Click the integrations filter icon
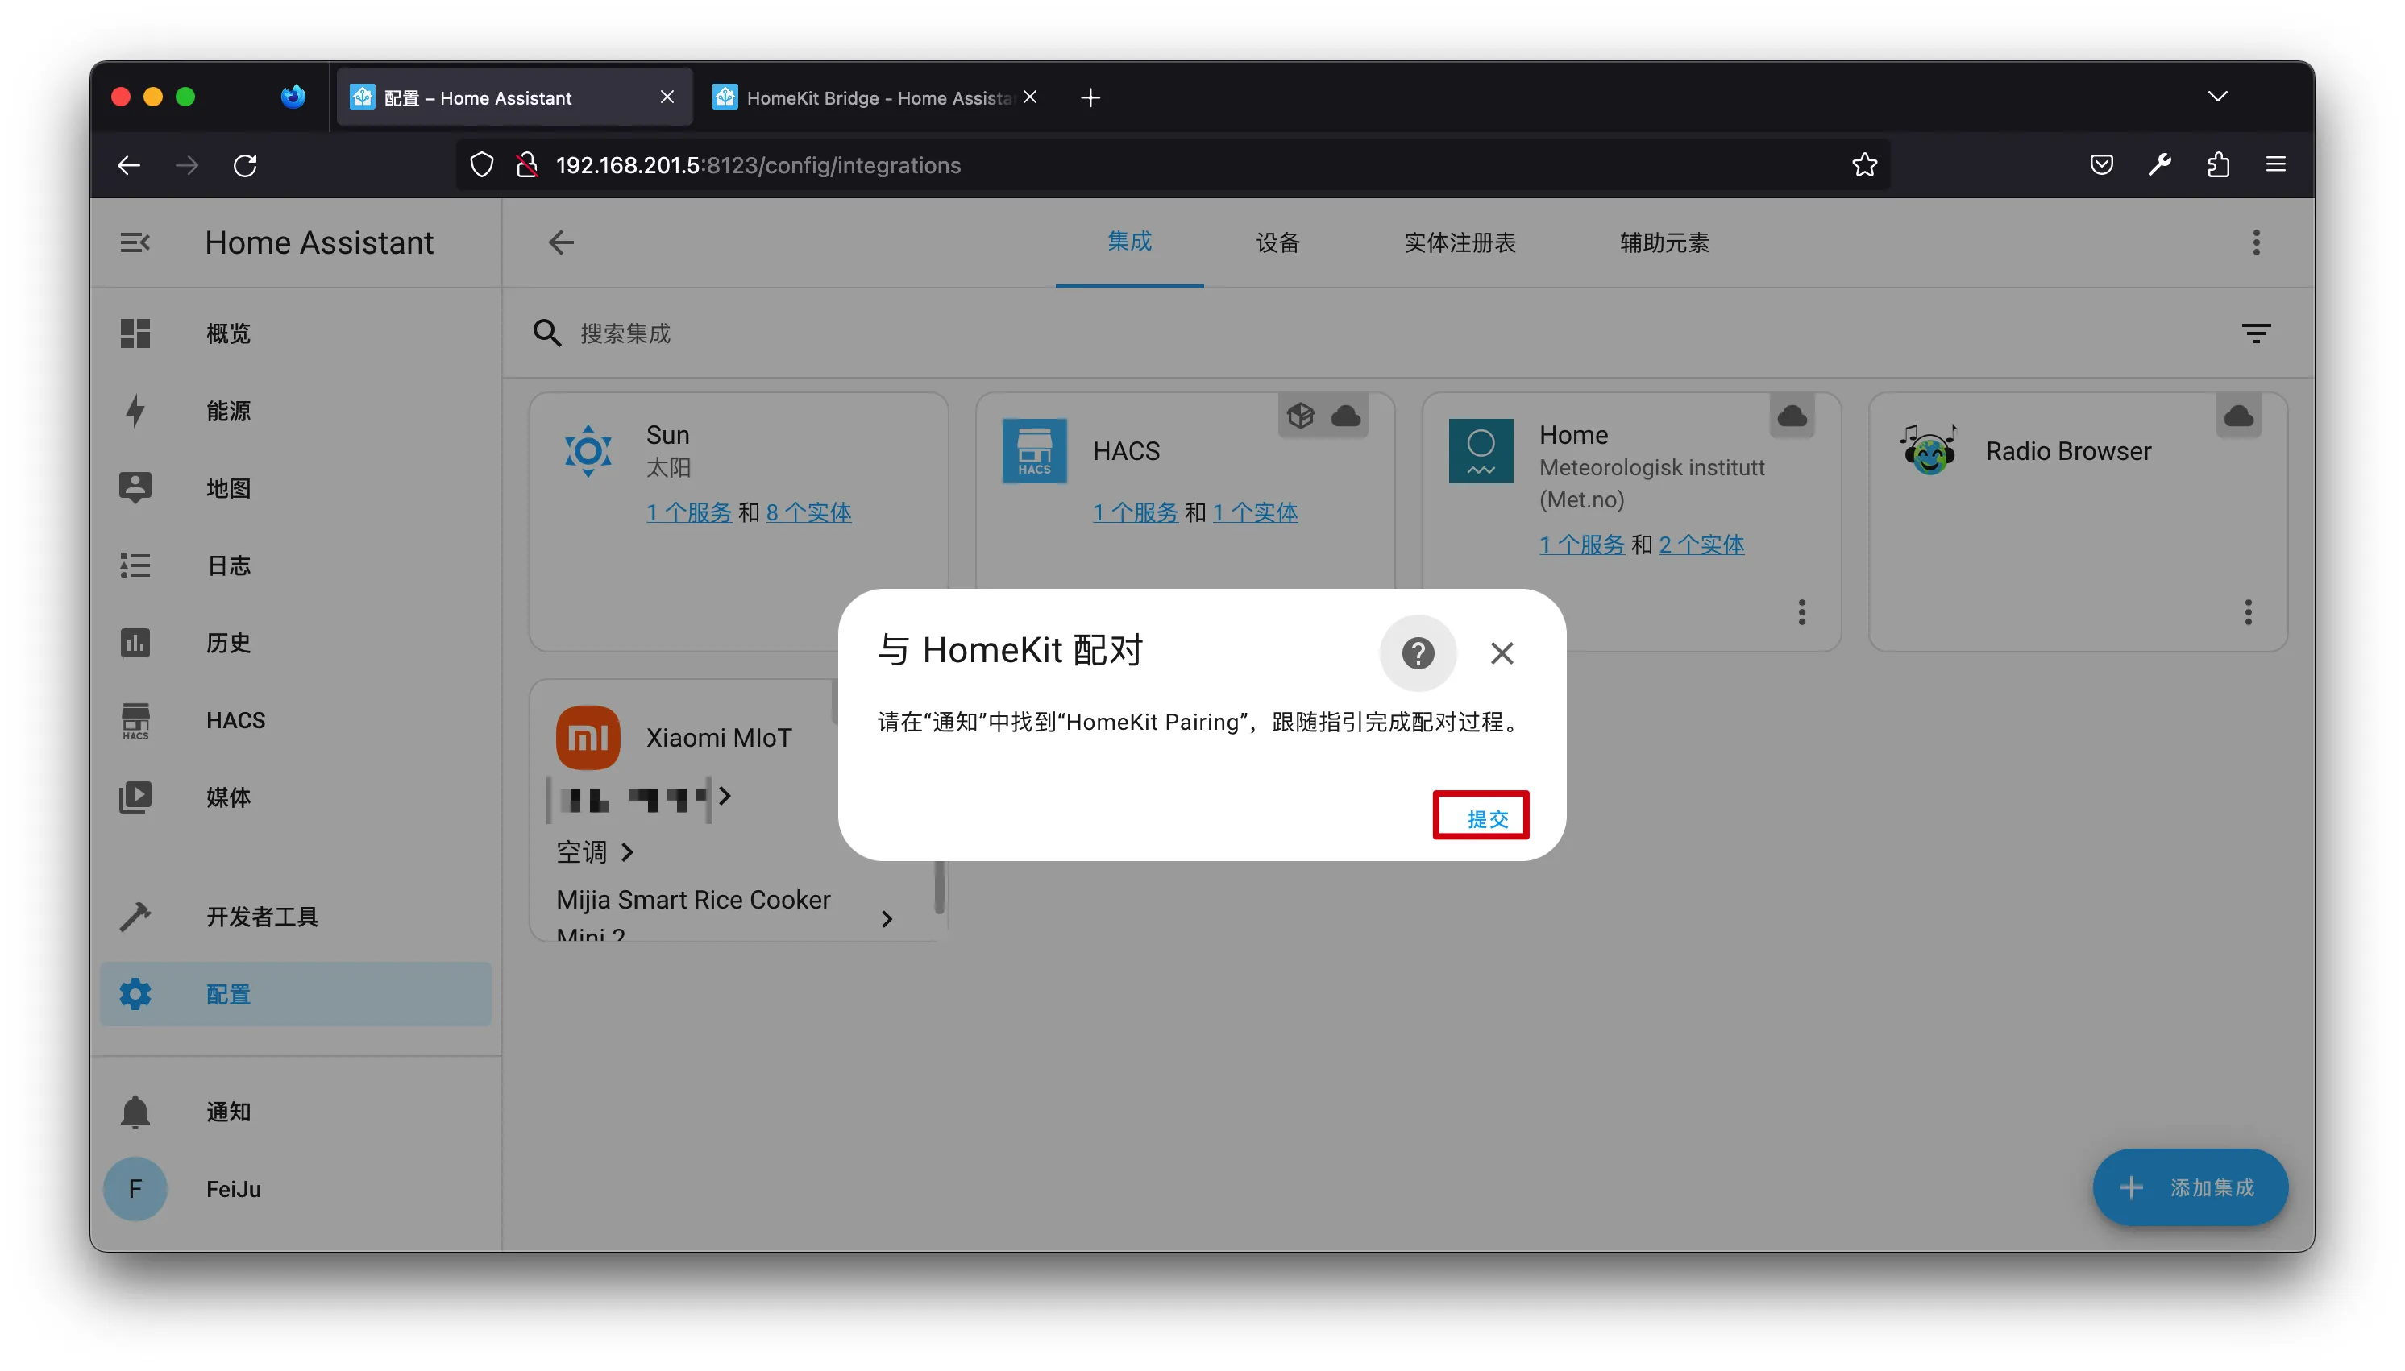 (2255, 333)
